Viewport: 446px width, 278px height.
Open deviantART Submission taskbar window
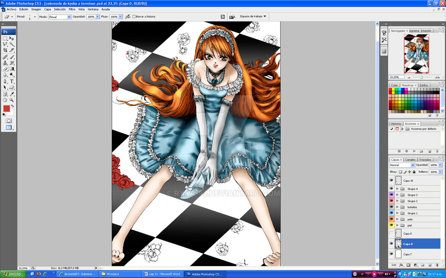coord(77,274)
